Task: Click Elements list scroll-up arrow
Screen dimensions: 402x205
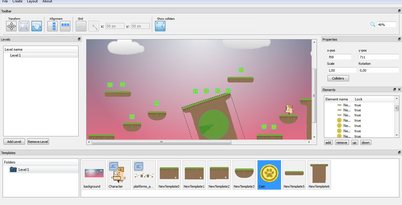Action: (396, 98)
